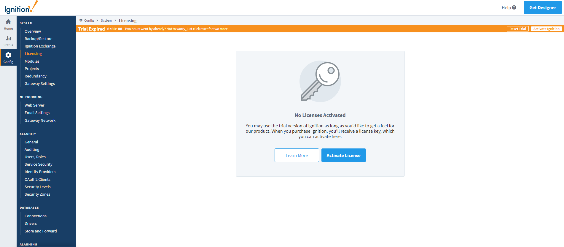Open Users, Roles page
This screenshot has width=564, height=247.
[35, 157]
